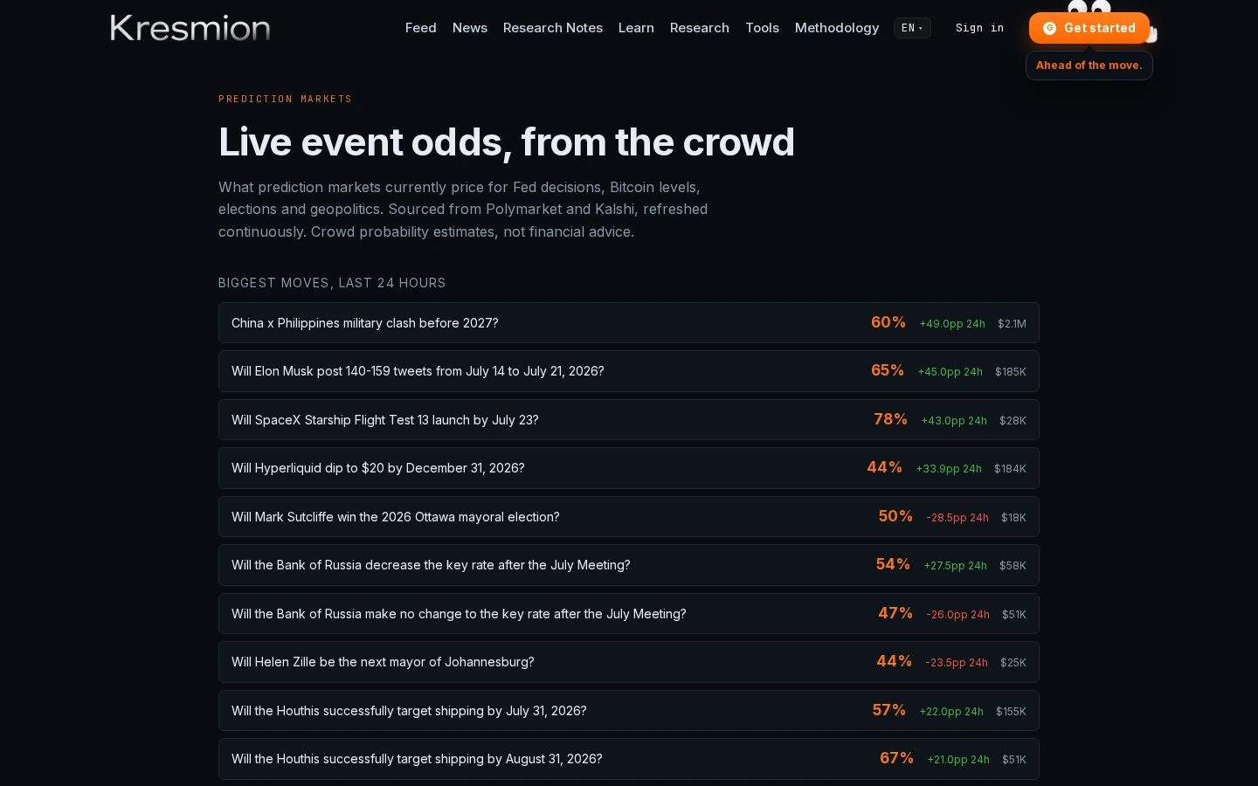Screen dimensions: 1258x786
Task: Click the -23.5pp 24h change
Action: (957, 663)
